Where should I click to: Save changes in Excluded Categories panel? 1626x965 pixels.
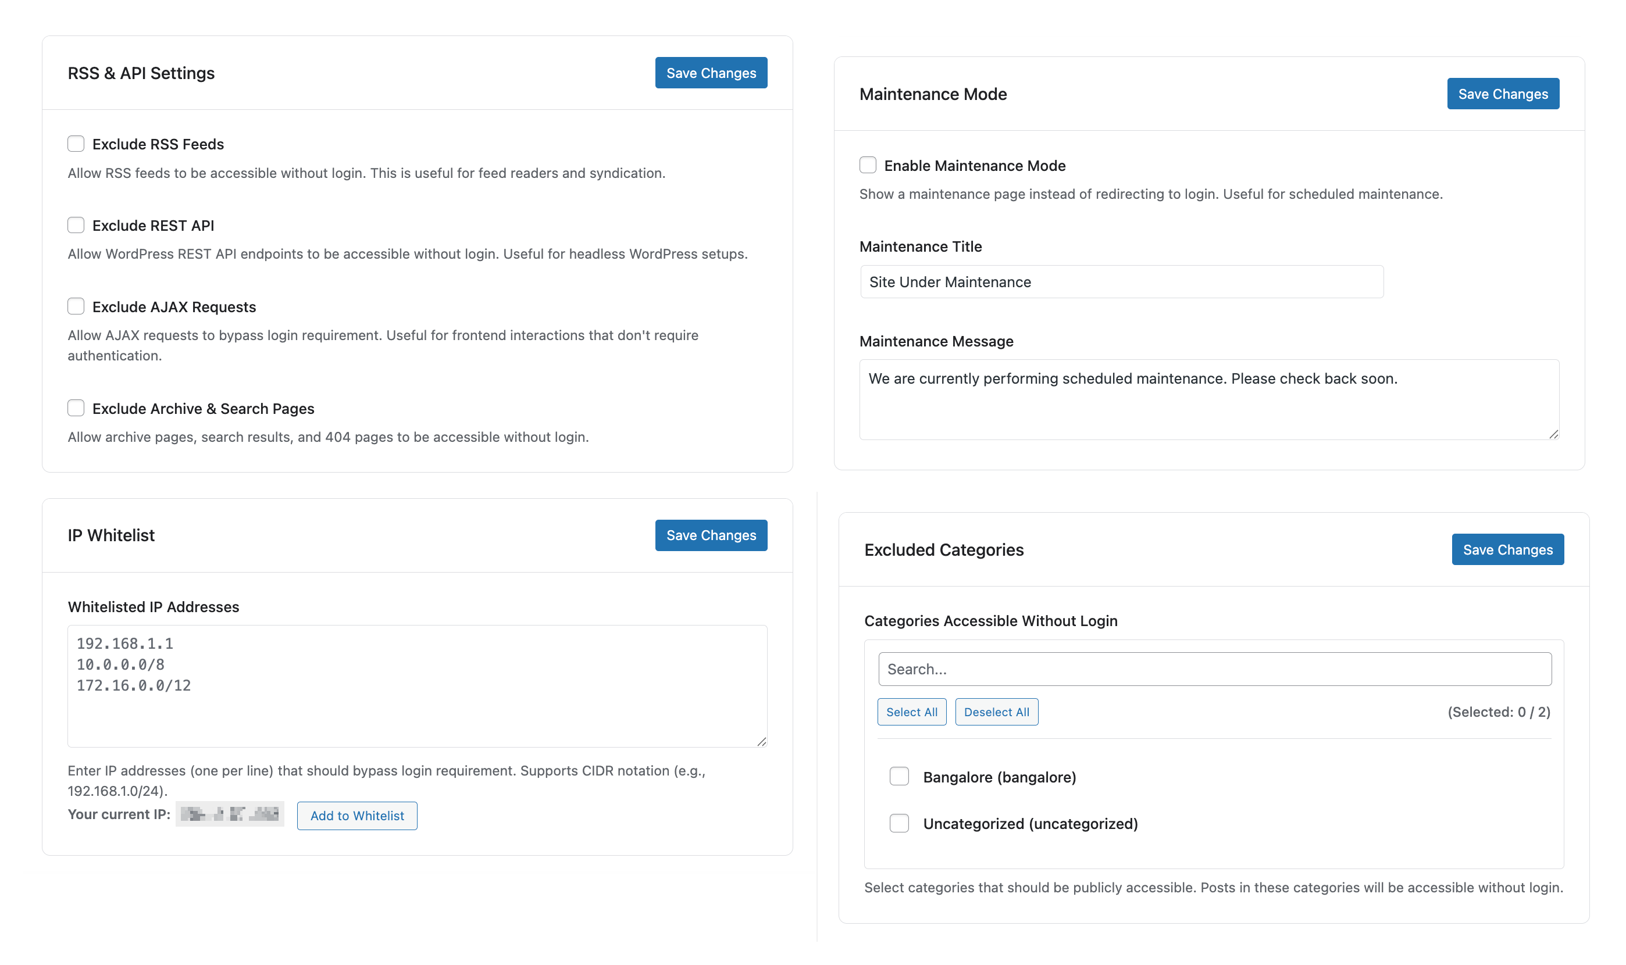(x=1507, y=549)
